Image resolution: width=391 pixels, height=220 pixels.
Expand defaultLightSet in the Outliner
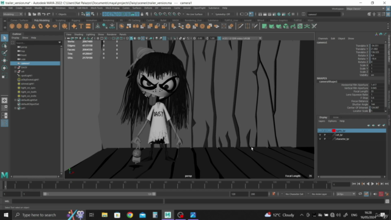15,100
